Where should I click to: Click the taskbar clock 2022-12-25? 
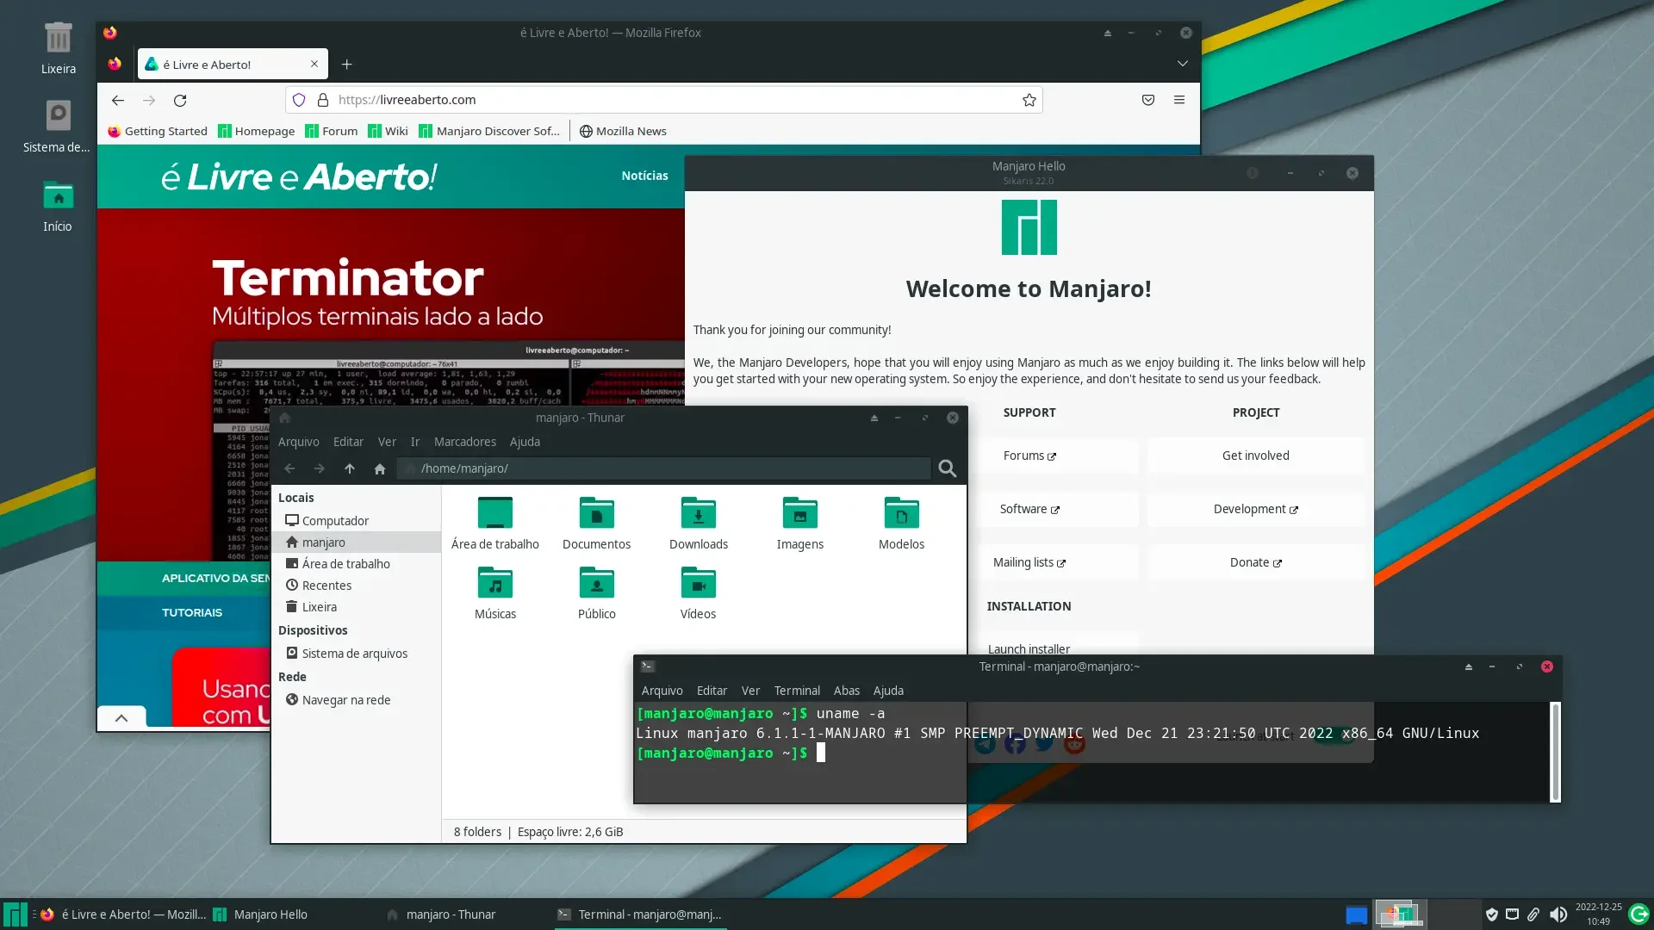click(x=1598, y=914)
